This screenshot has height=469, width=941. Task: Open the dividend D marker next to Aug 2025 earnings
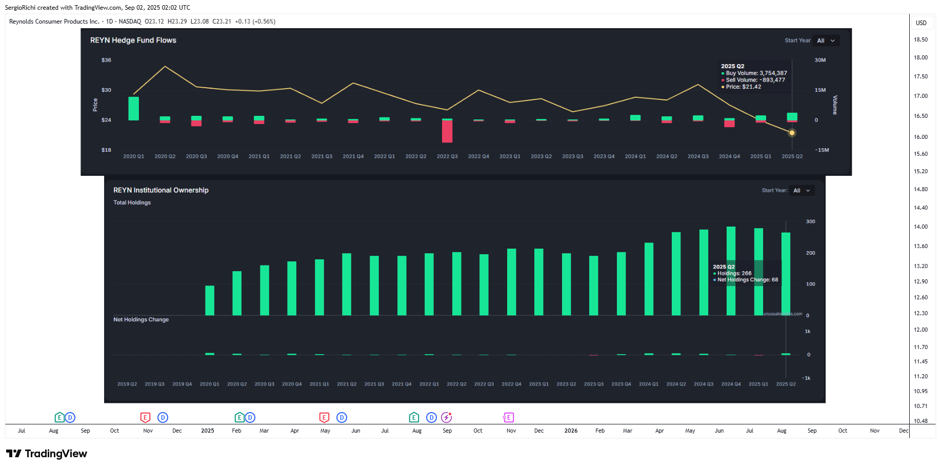(x=432, y=417)
